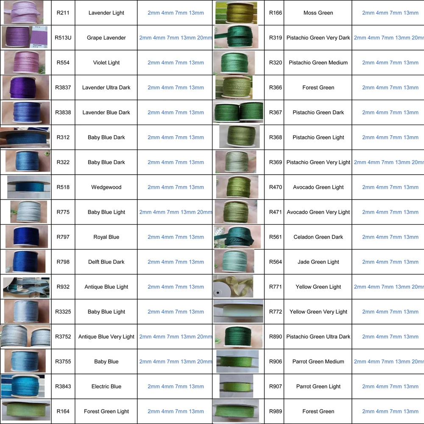Click the code cell R164
Image resolution: width=424 pixels, height=424 pixels.
[x=63, y=411]
